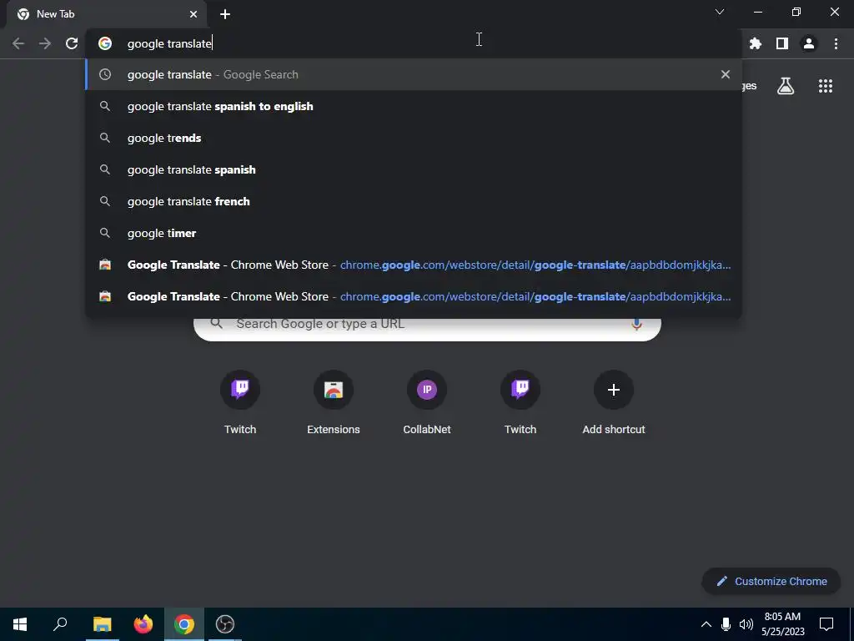Close the New Tab tab
Viewport: 854px width, 641px height.
pos(193,14)
